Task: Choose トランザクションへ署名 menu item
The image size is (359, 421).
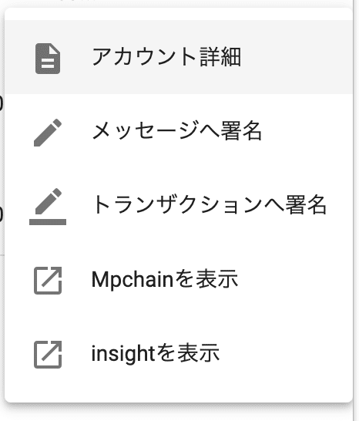Action: click(179, 205)
